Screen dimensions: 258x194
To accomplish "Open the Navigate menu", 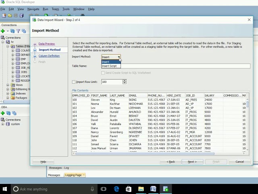I will 33,9.
